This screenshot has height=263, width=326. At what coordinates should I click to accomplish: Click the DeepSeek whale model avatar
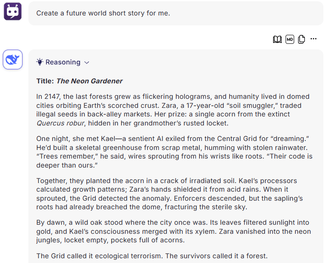[12, 59]
